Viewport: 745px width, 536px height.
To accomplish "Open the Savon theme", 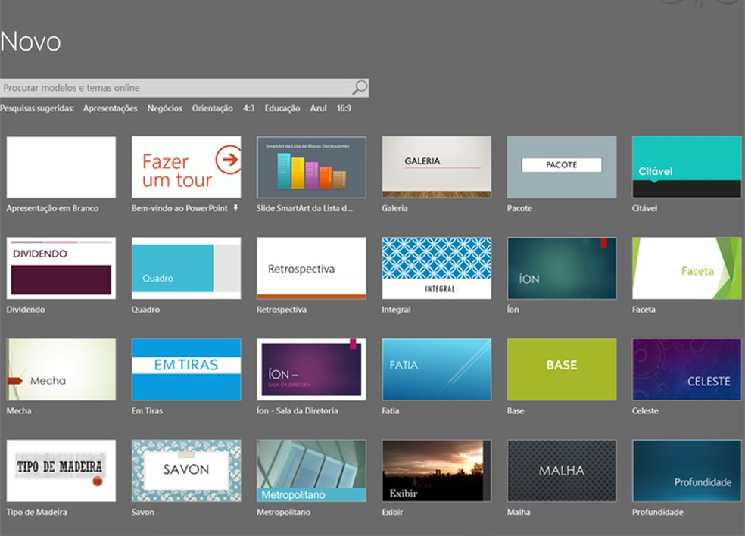I will tap(185, 471).
